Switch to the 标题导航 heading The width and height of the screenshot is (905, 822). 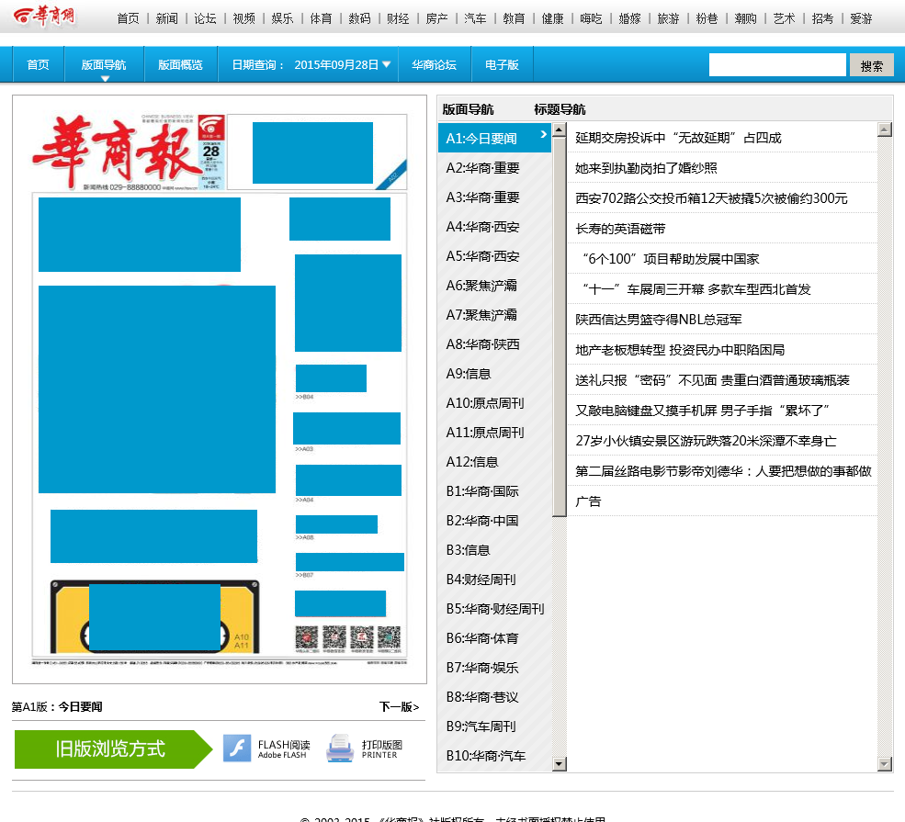[560, 109]
